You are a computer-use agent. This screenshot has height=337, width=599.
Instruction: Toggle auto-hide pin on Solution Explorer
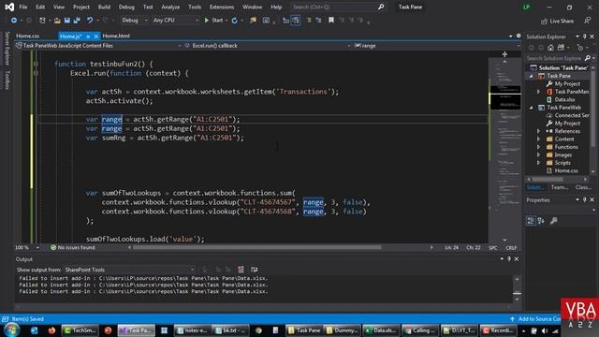coord(584,37)
